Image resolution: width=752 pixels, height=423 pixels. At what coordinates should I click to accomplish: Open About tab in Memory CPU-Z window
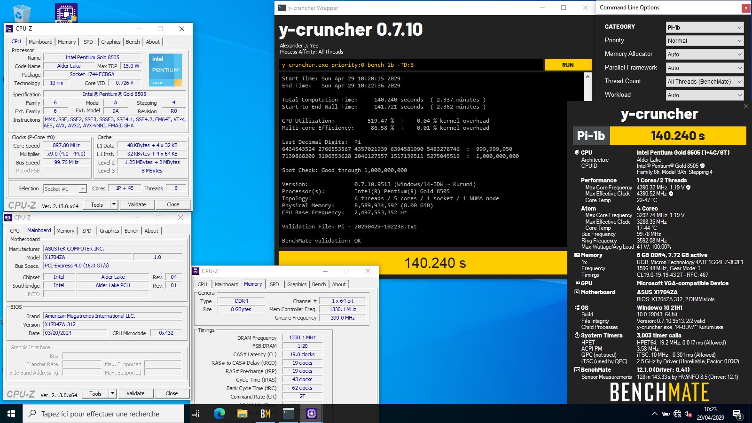point(339,284)
